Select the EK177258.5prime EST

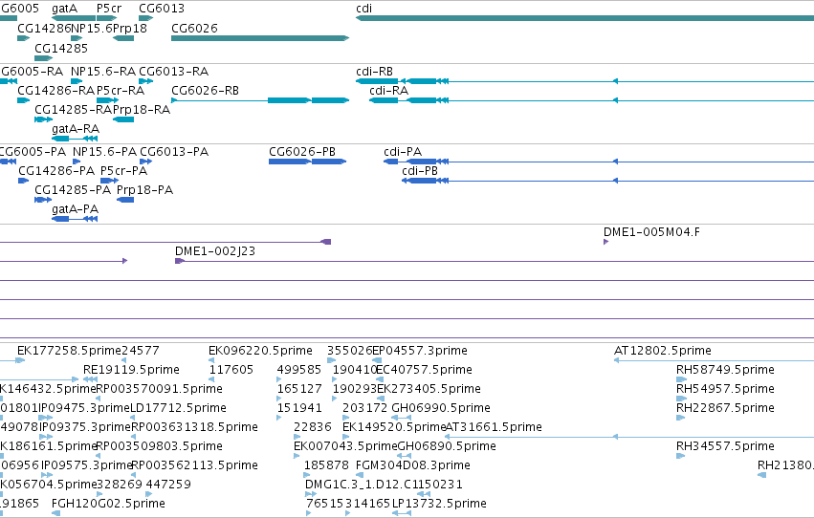tap(20, 360)
